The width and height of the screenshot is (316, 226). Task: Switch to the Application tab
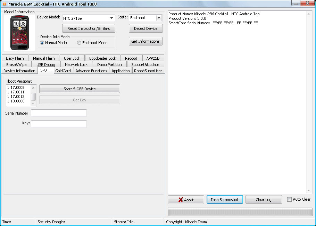[x=120, y=71]
